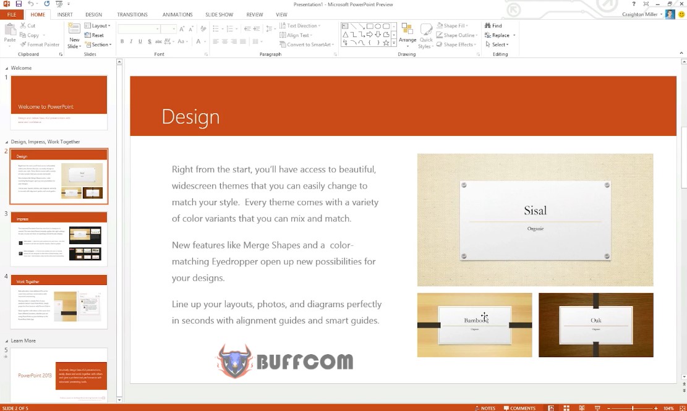This screenshot has height=411, width=687.
Task: Reset the slide layout
Action: pyautogui.click(x=94, y=35)
